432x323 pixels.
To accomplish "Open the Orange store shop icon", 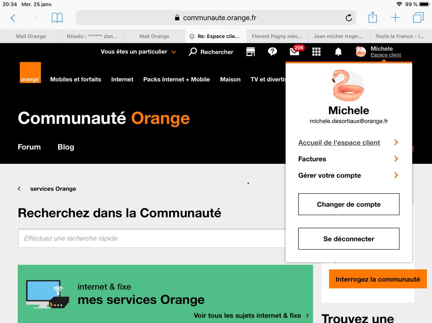I will pyautogui.click(x=250, y=52).
